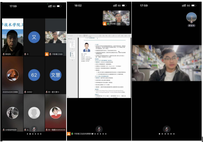Tap the microphone button in the middle screen
Screen dimensions: 203x142
99,129
